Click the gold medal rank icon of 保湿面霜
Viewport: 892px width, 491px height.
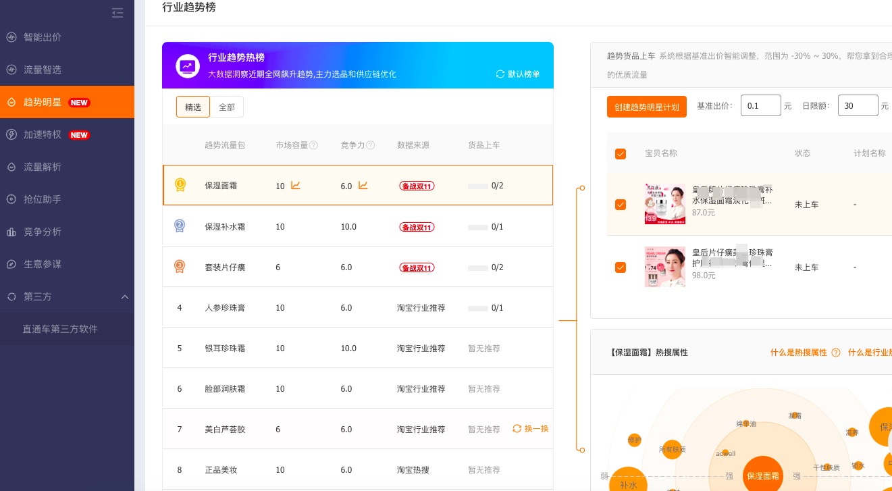(x=180, y=184)
